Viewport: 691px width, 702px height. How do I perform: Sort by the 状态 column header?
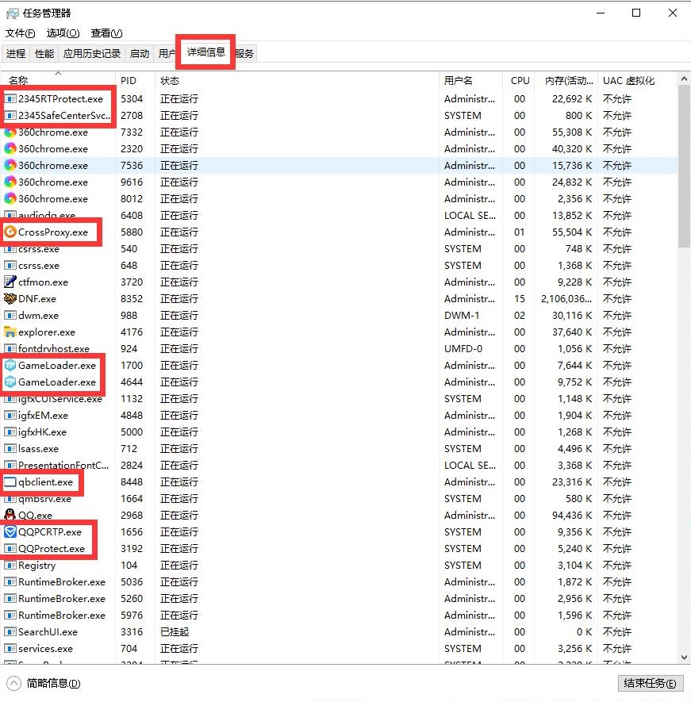(x=297, y=80)
